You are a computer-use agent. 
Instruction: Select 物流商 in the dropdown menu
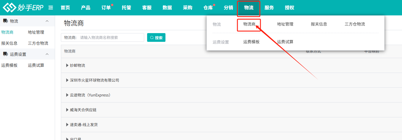(x=249, y=24)
